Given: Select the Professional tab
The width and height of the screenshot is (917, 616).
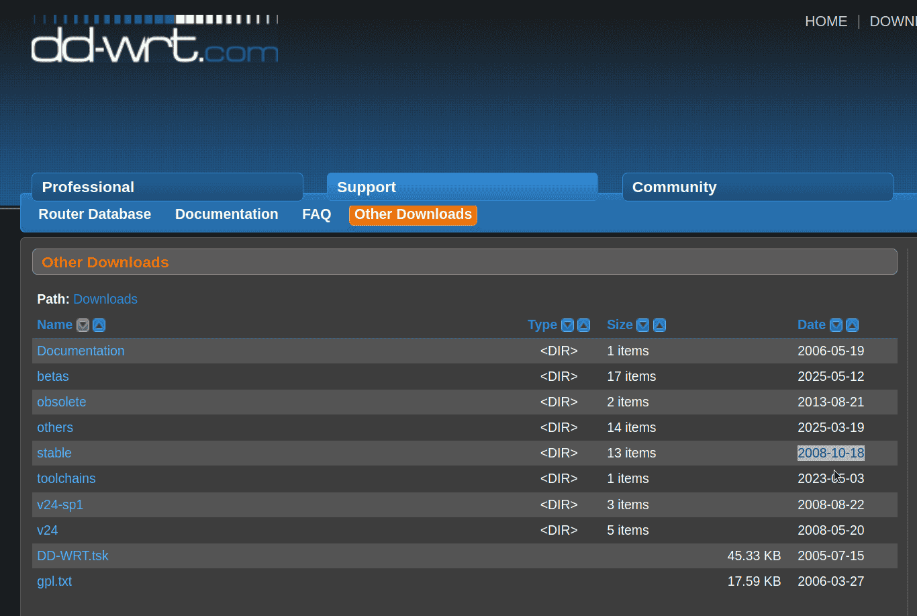Looking at the screenshot, I should point(87,187).
